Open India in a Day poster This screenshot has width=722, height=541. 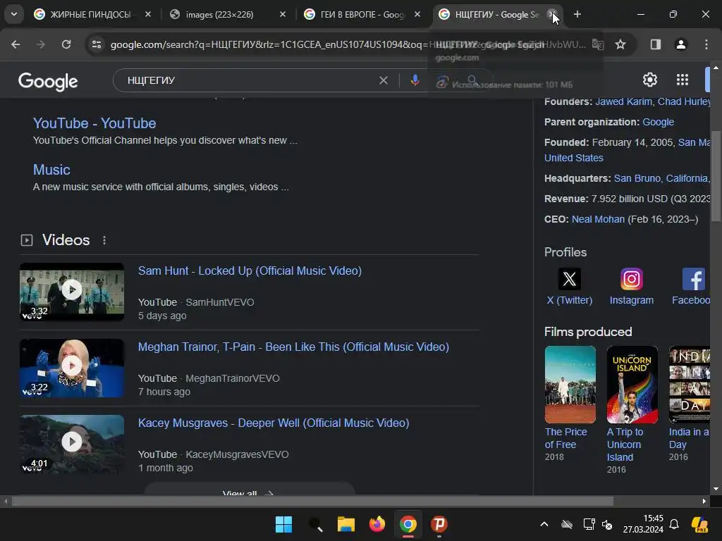690,385
